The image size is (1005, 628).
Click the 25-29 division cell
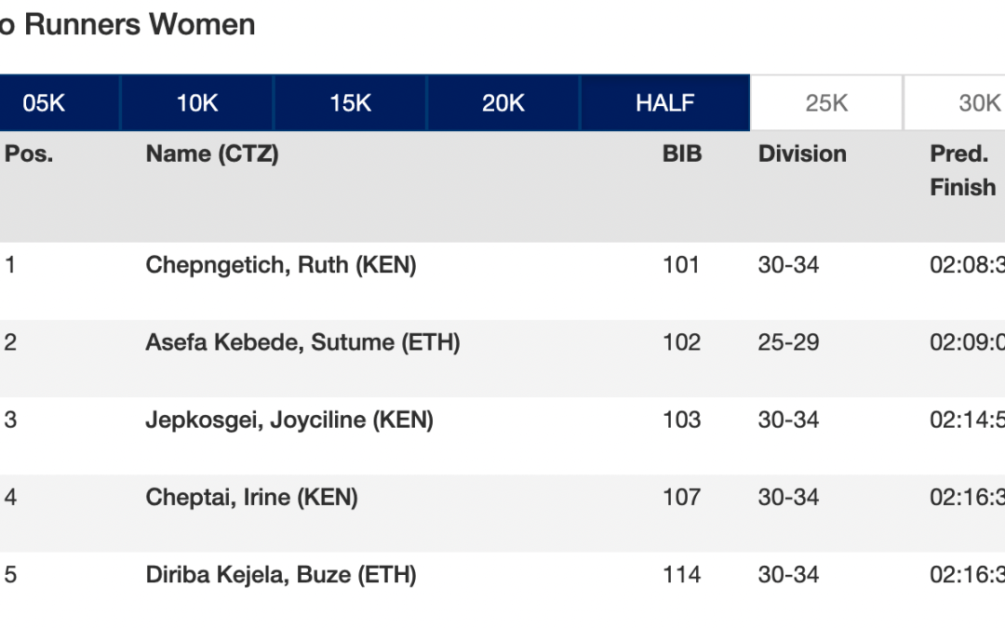[x=788, y=342]
